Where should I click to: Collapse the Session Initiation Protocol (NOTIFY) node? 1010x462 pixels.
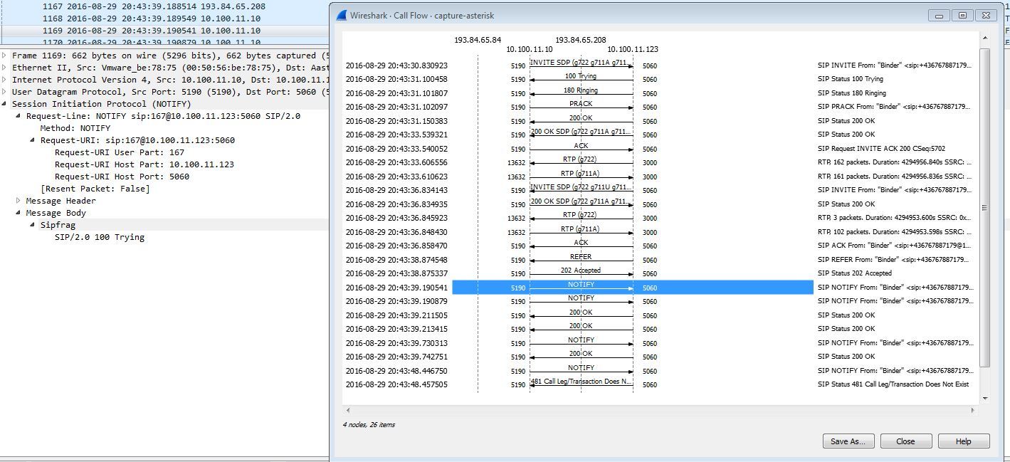(x=6, y=104)
